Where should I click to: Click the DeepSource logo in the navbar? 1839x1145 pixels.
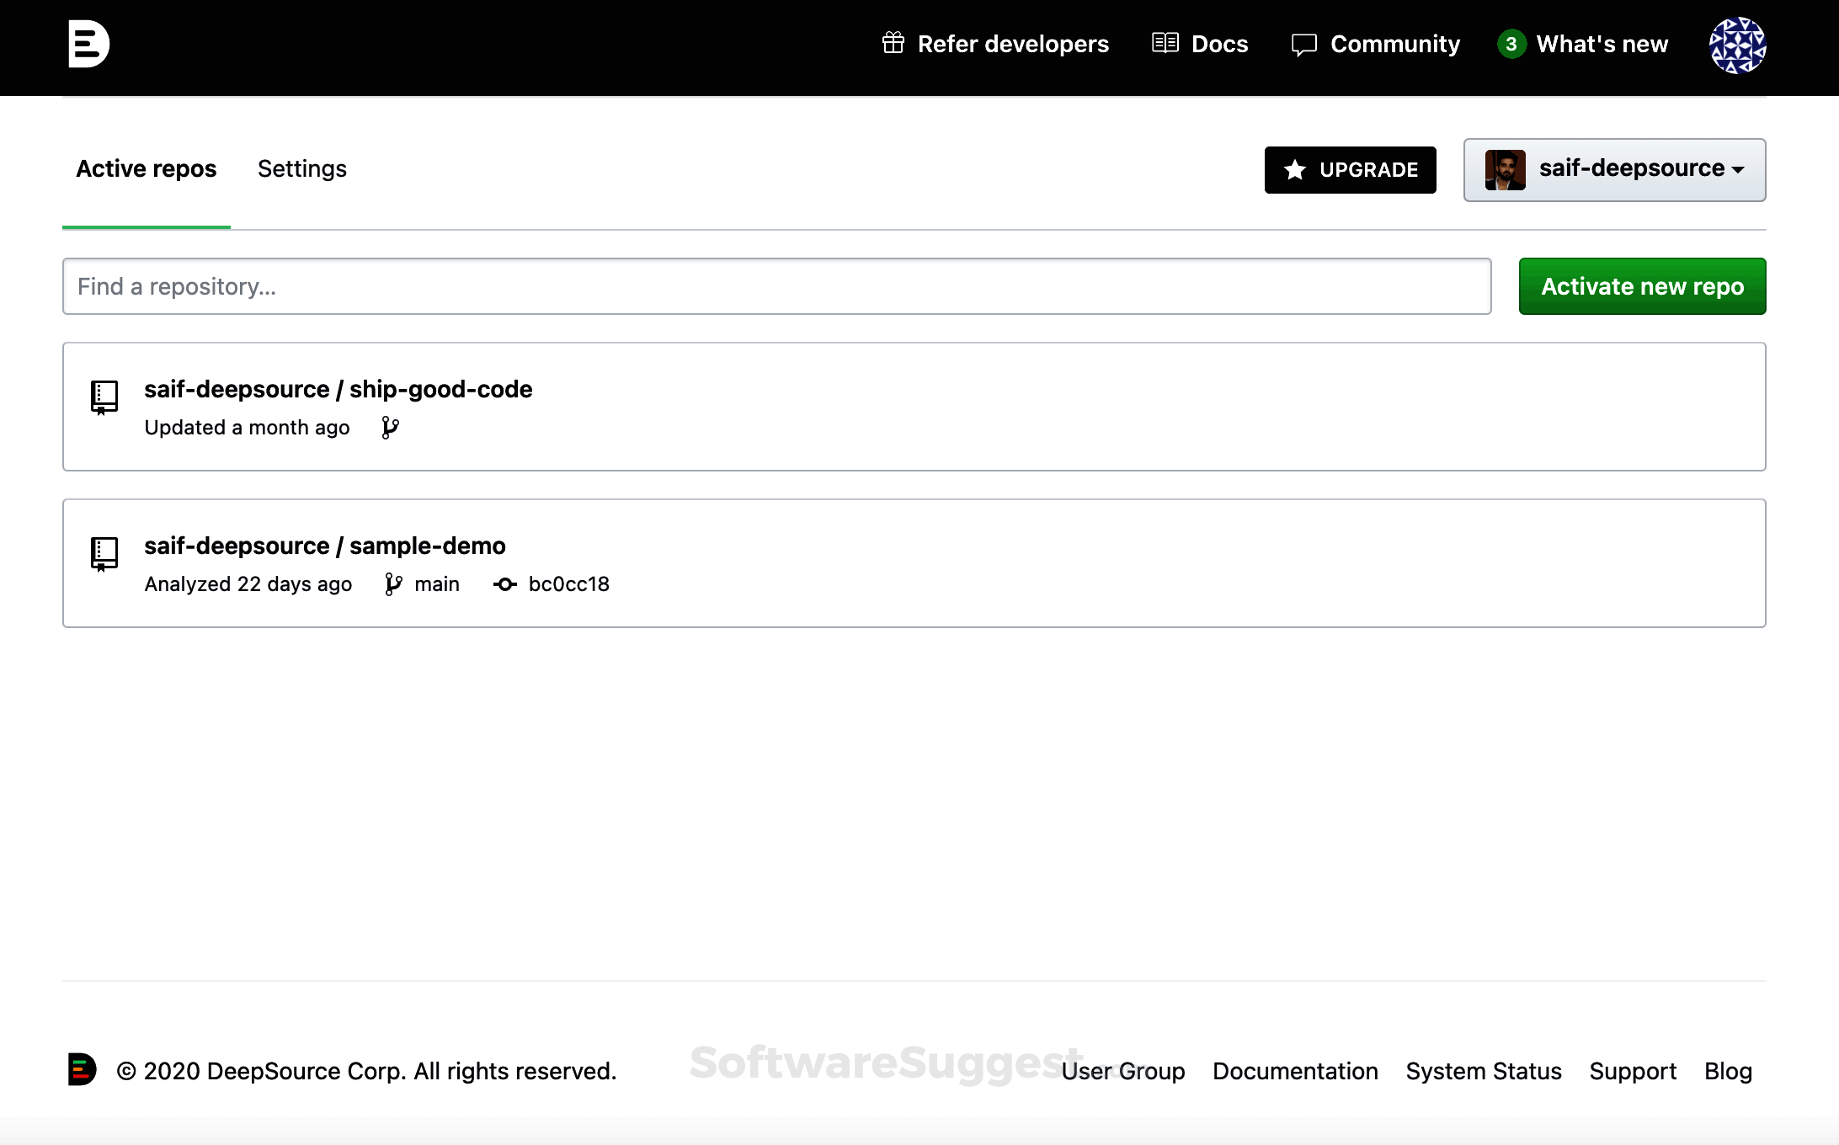88,45
